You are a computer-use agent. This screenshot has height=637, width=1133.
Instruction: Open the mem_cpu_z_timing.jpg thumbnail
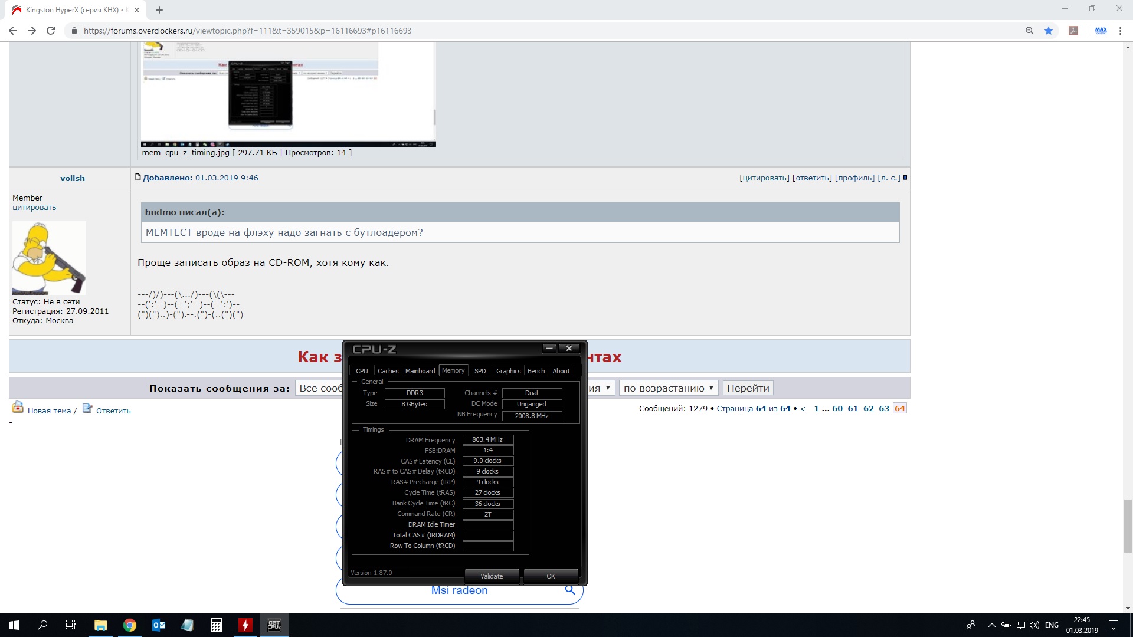288,94
